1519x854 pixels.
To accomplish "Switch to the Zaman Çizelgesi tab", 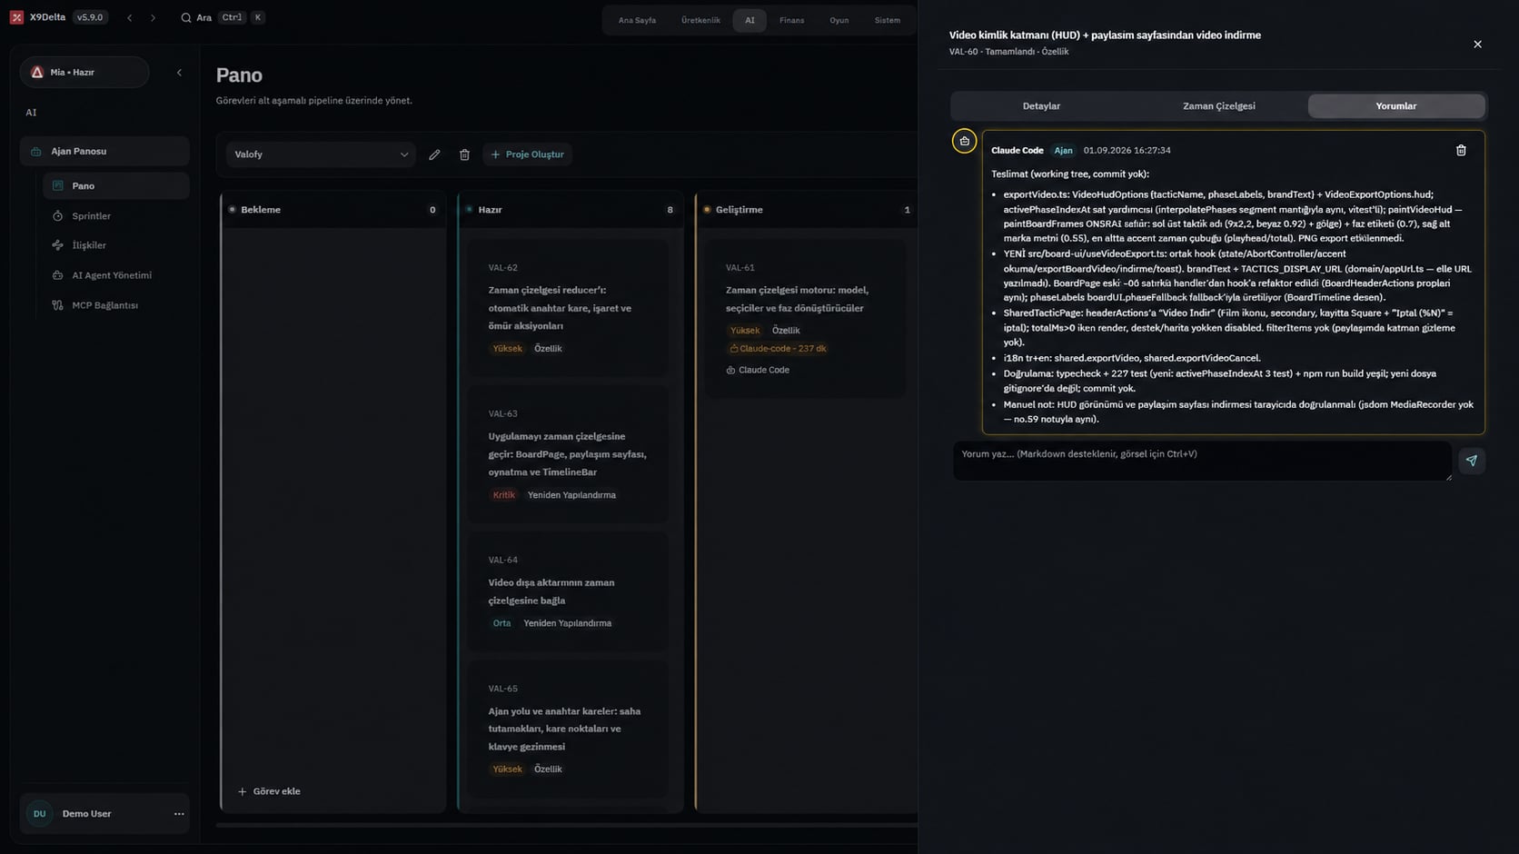I will (x=1218, y=106).
